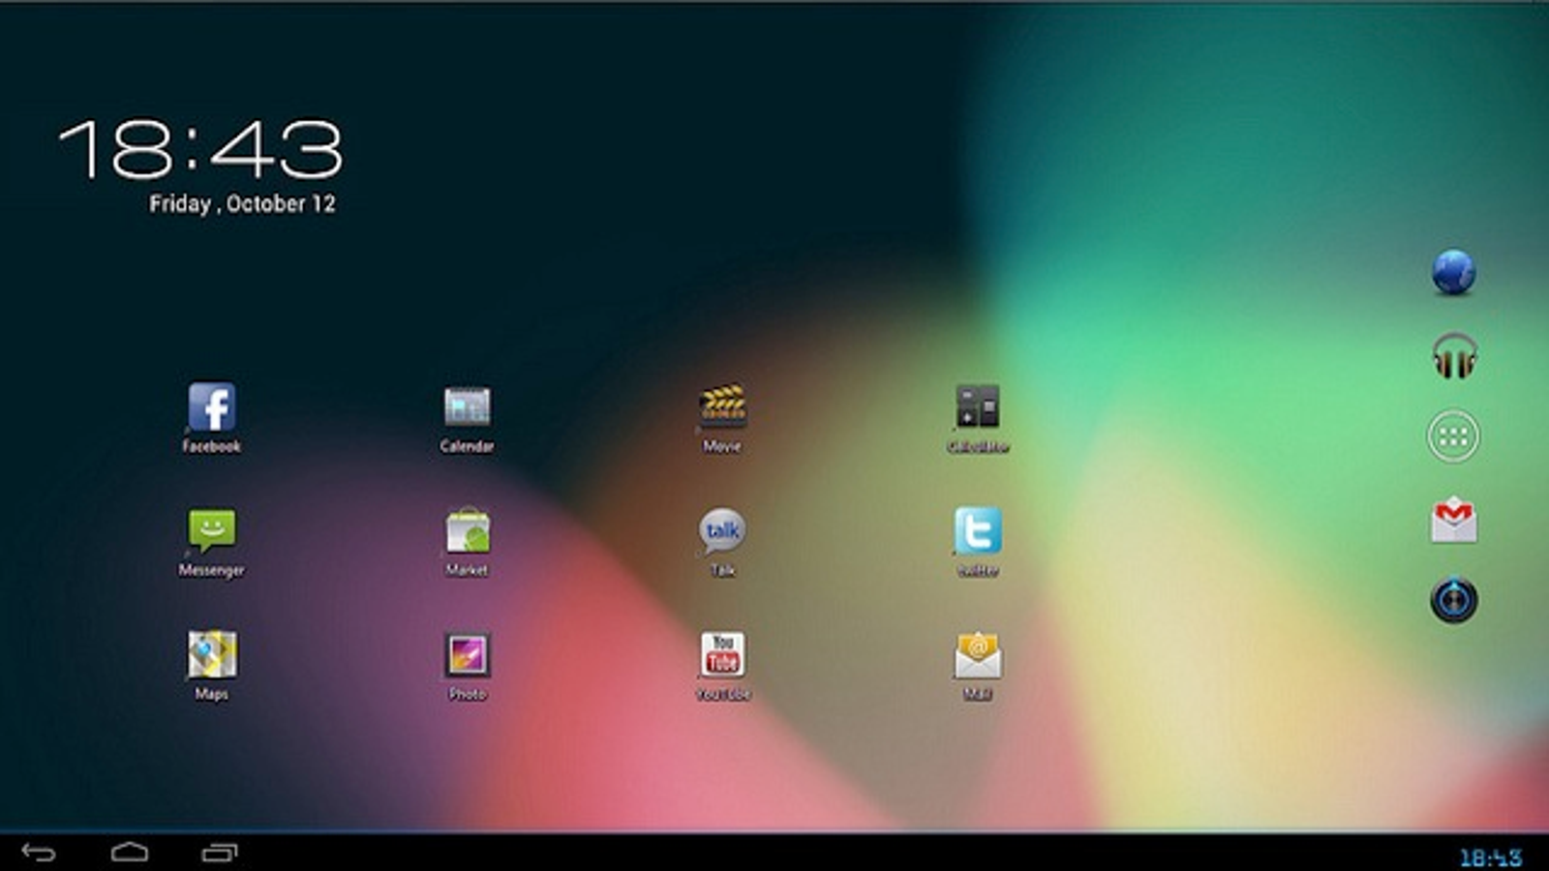Tap the Home navigation button
Screen dimensions: 1549x871
[x=130, y=853]
